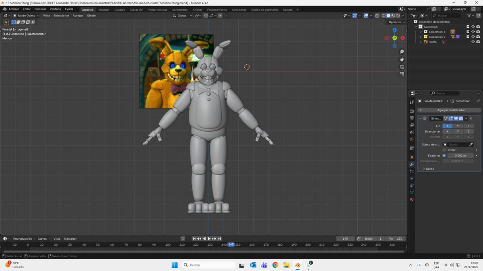Open Editar menu
This screenshot has width=483, height=271.
(x=27, y=9)
